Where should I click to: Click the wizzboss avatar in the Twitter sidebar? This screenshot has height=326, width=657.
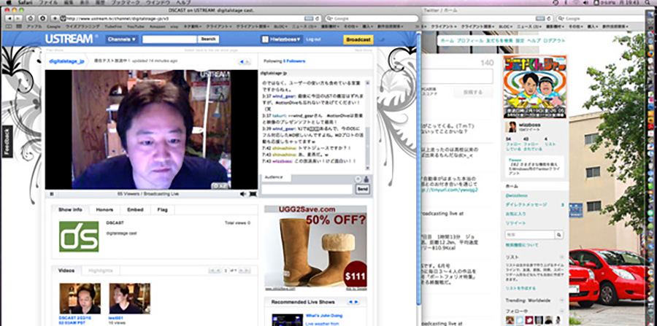click(510, 127)
